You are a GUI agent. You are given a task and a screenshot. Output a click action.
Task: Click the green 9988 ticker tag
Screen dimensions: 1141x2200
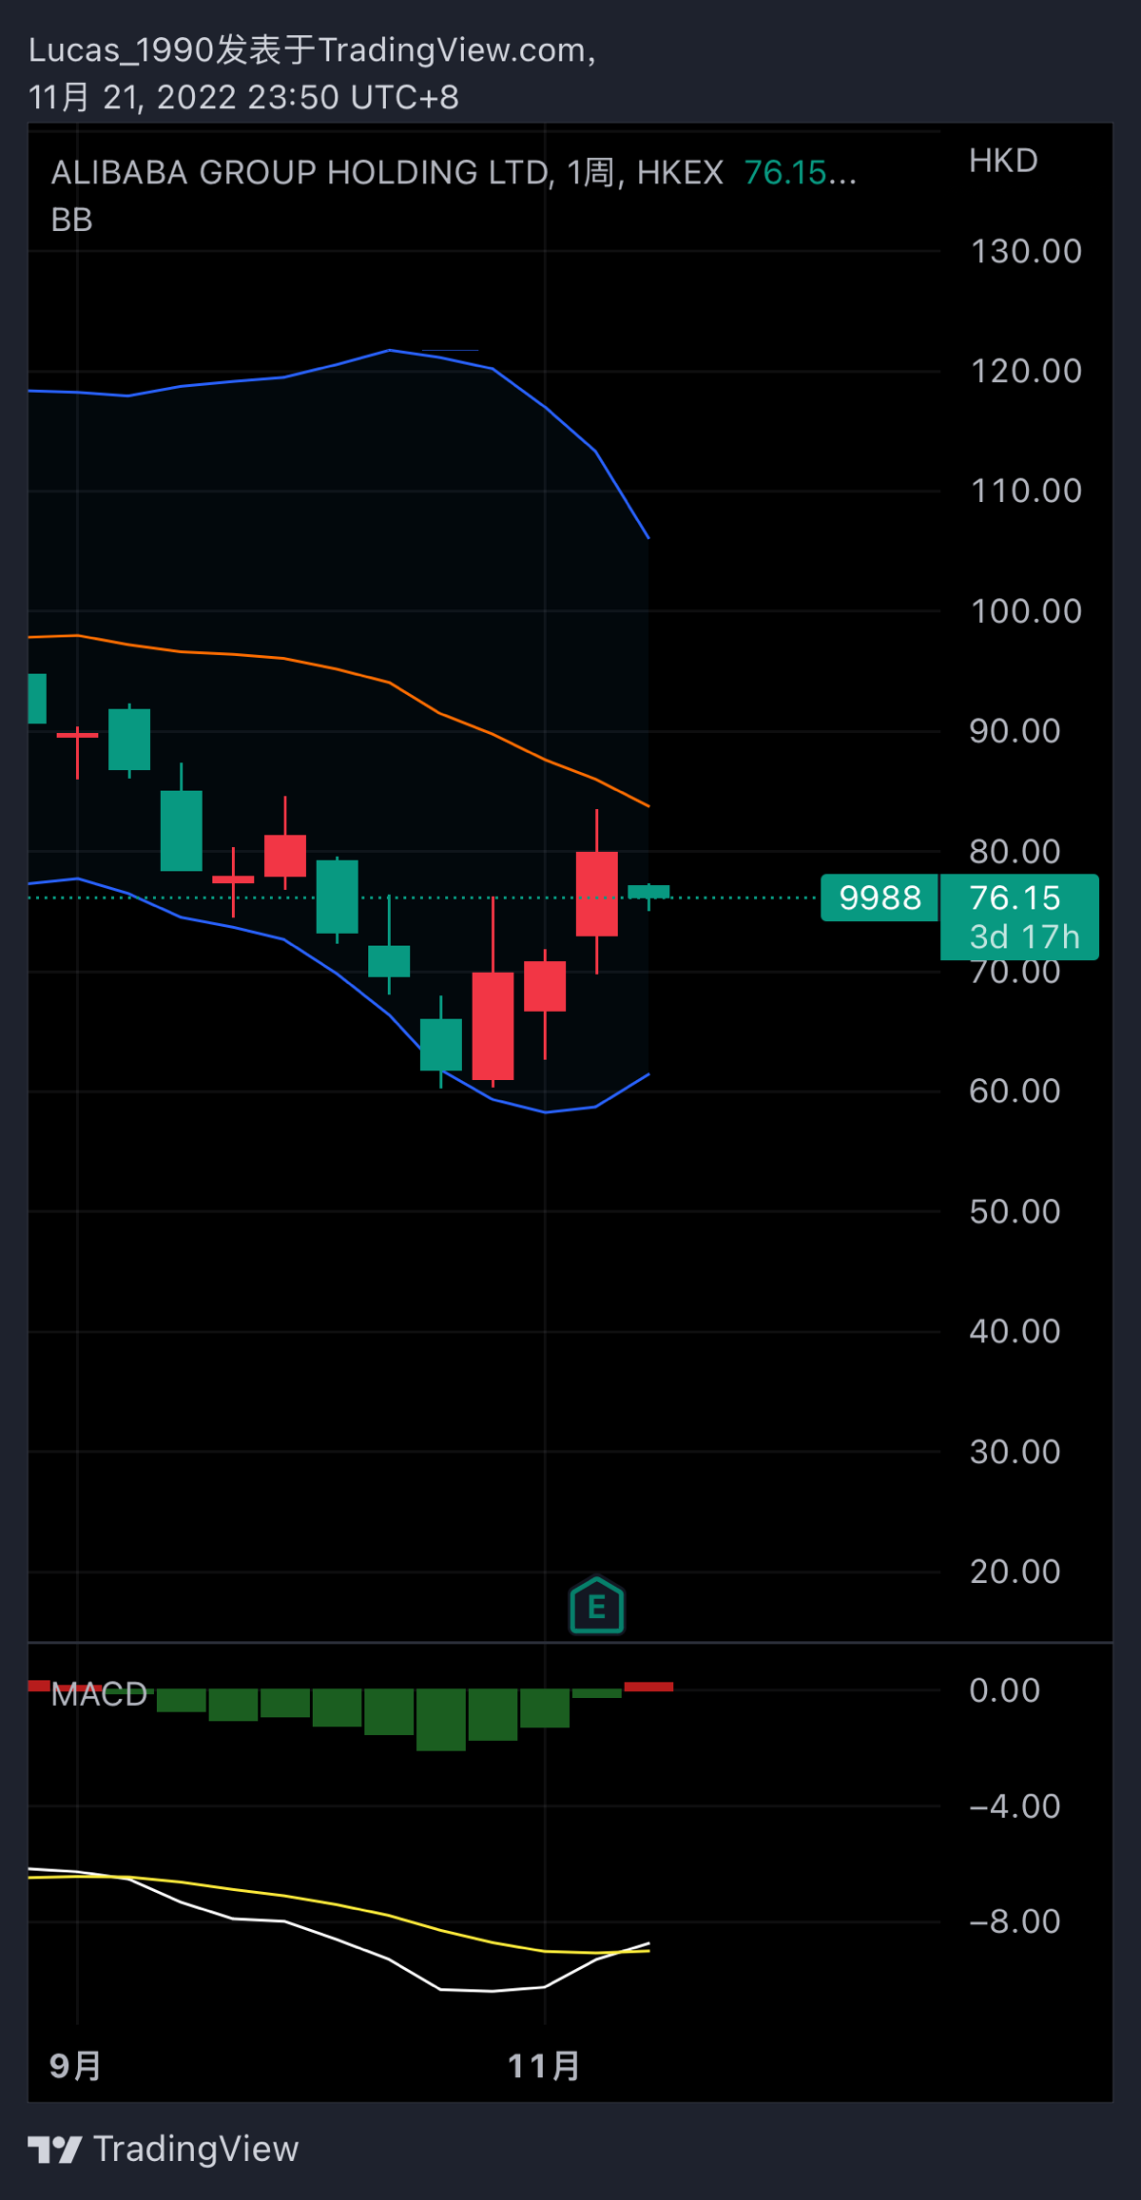coord(879,897)
